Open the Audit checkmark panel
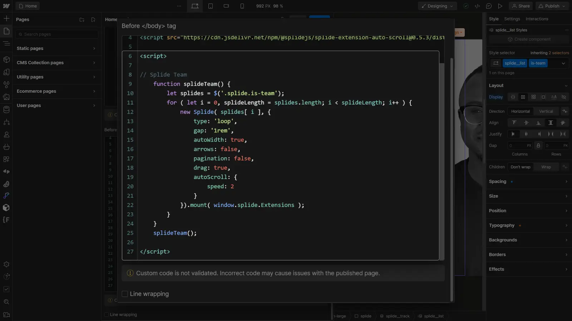 pyautogui.click(x=6, y=289)
